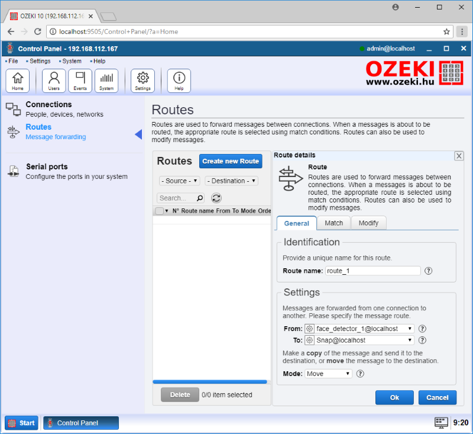
Task: Click the Serial ports sidebar icon
Action: pyautogui.click(x=13, y=171)
